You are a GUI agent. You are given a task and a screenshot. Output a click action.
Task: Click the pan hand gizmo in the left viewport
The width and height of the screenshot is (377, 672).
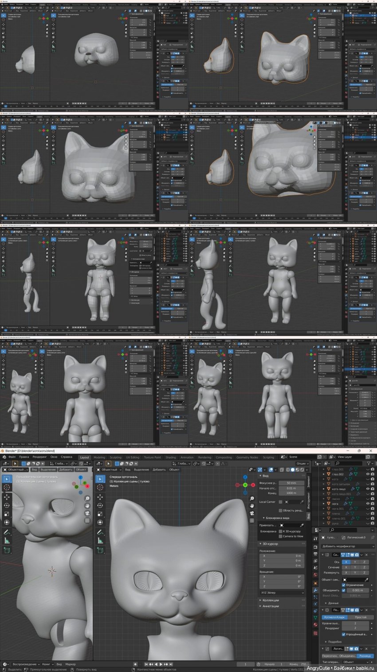pyautogui.click(x=88, y=506)
